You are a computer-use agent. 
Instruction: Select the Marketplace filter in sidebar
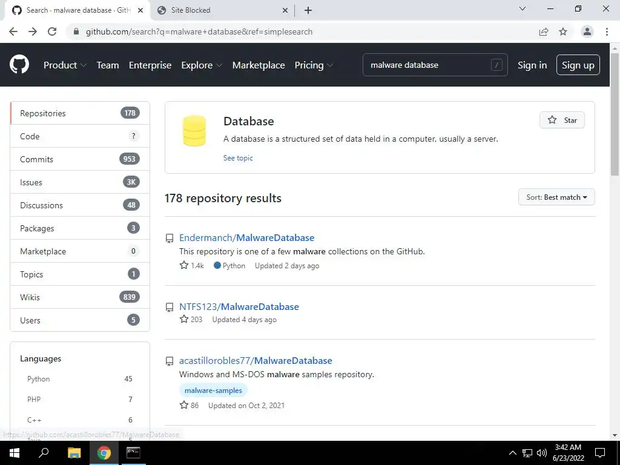(80, 251)
